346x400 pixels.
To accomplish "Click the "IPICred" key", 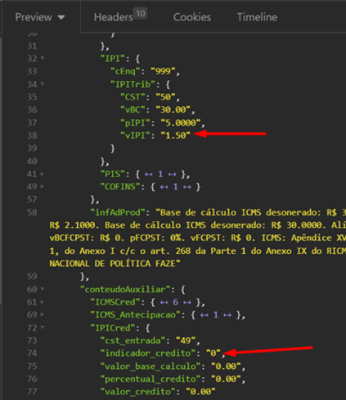I will 113,327.
